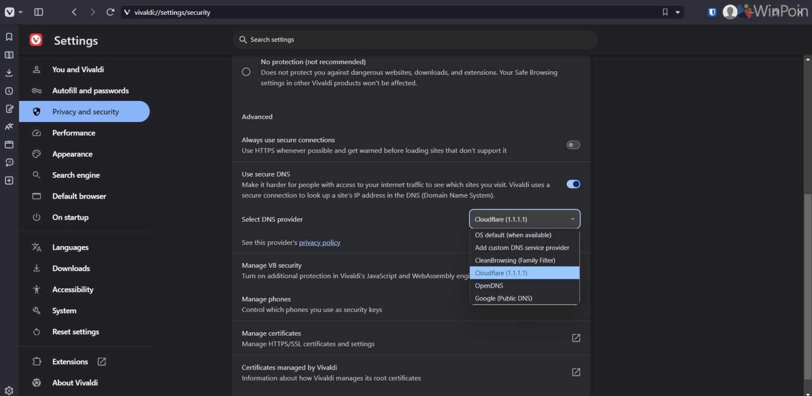Open Autofill and passwords settings

point(85,91)
